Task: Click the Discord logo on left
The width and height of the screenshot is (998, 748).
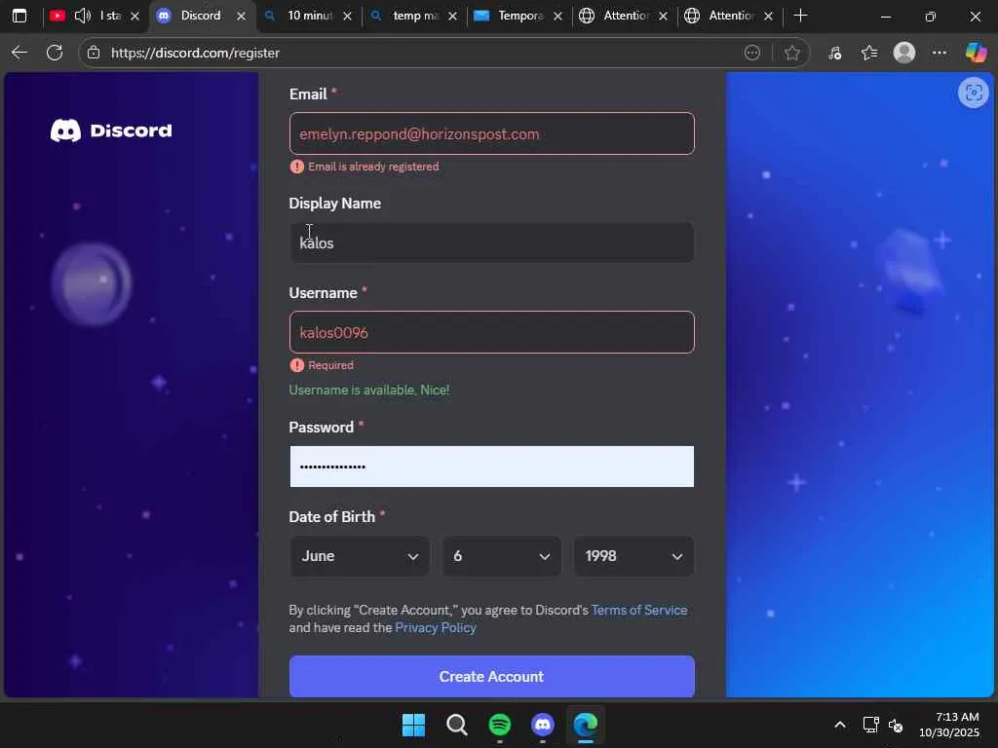Action: point(111,131)
